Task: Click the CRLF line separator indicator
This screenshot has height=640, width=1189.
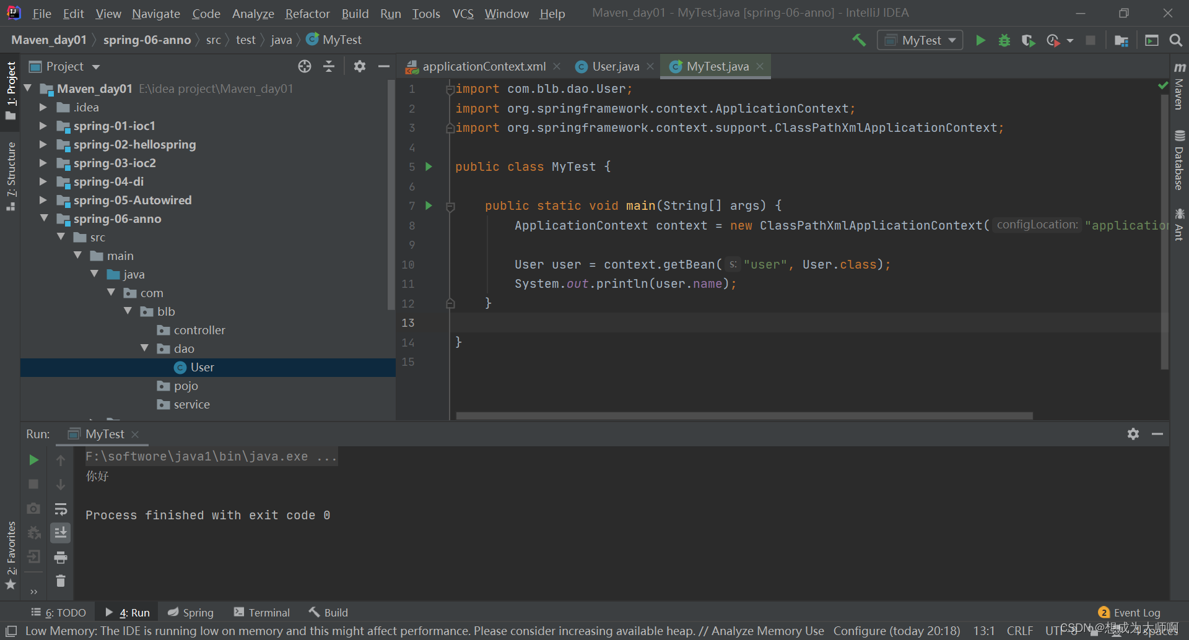Action: [x=1020, y=631]
